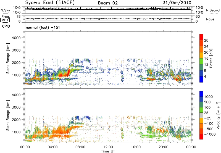
Task: Click the 'Syowa East (fitACF)' plot title
Action: click(x=50, y=3)
